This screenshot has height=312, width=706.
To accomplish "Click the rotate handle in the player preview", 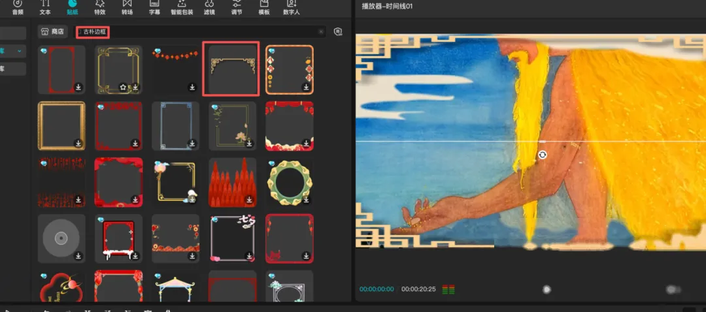I will (543, 155).
